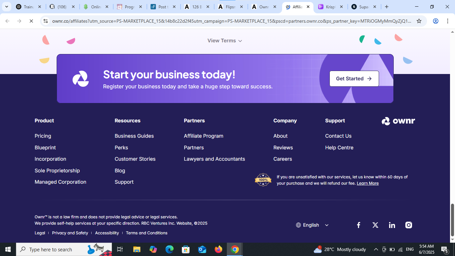Open Microsoft Edge from taskbar

pyautogui.click(x=170, y=249)
